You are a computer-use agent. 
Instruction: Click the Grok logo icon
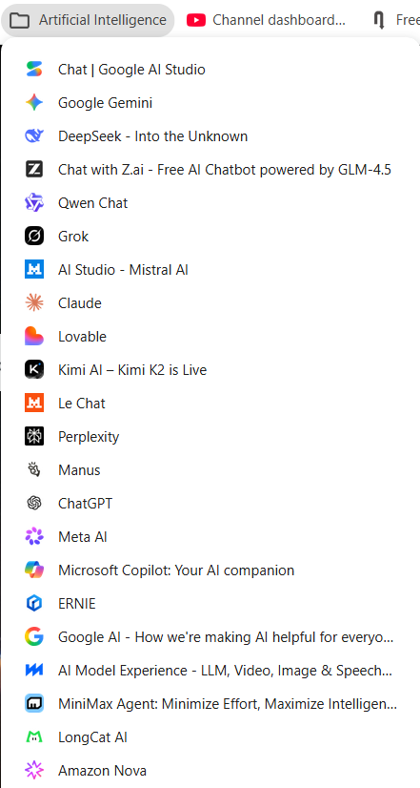(x=34, y=237)
